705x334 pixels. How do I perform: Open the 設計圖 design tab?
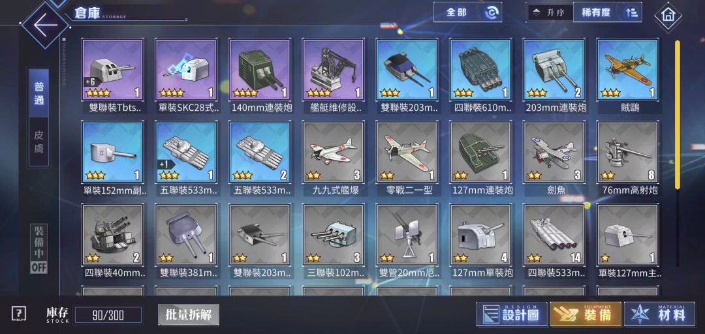(512, 314)
